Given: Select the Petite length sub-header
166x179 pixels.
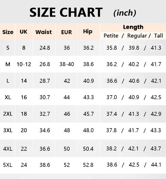Looking at the screenshot, I should pyautogui.click(x=111, y=35).
